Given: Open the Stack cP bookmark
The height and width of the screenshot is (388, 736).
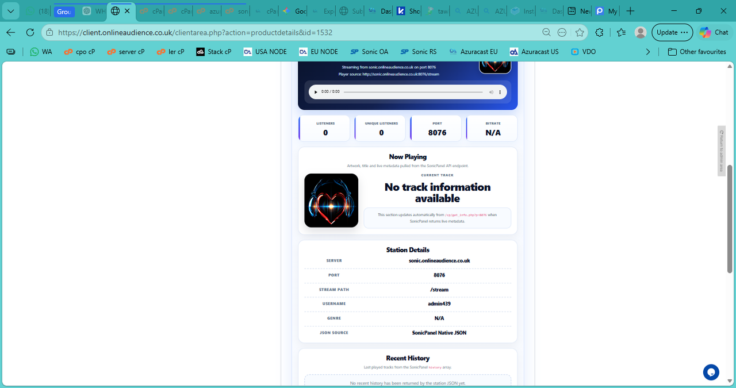Looking at the screenshot, I should [214, 52].
